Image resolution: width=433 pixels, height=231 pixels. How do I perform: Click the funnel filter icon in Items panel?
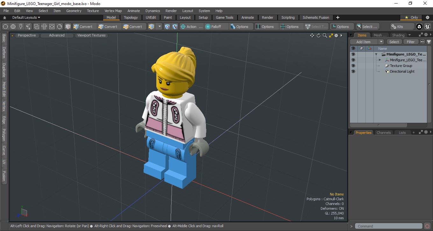(x=429, y=42)
